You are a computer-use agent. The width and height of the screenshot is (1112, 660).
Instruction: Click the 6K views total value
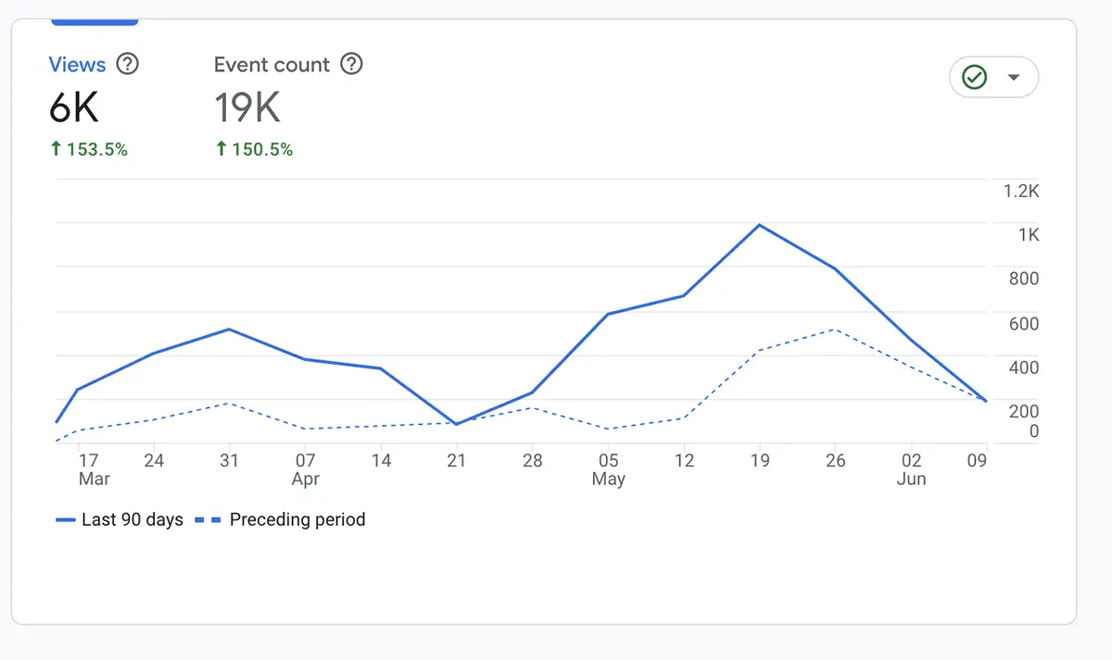[x=74, y=108]
